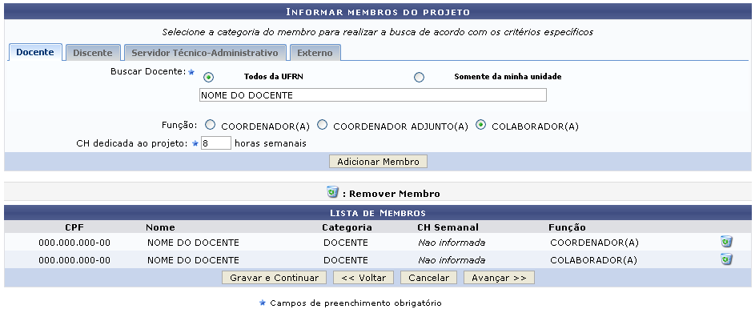
Task: Click DOCENTE category in the COORDENADOR(A) row
Action: point(346,243)
